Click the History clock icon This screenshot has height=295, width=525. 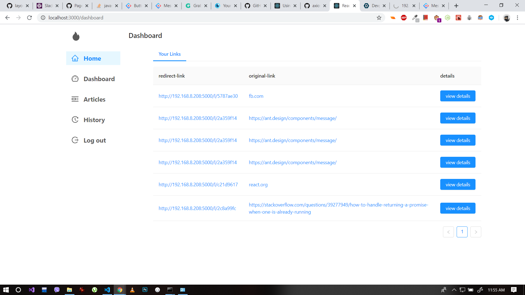tap(75, 120)
